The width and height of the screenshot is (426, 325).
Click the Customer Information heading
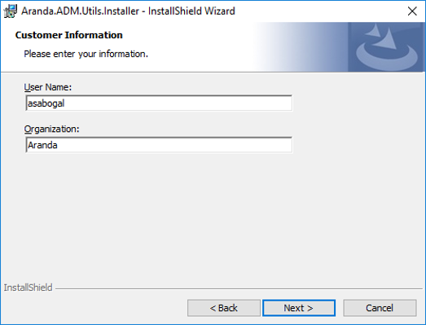point(69,35)
